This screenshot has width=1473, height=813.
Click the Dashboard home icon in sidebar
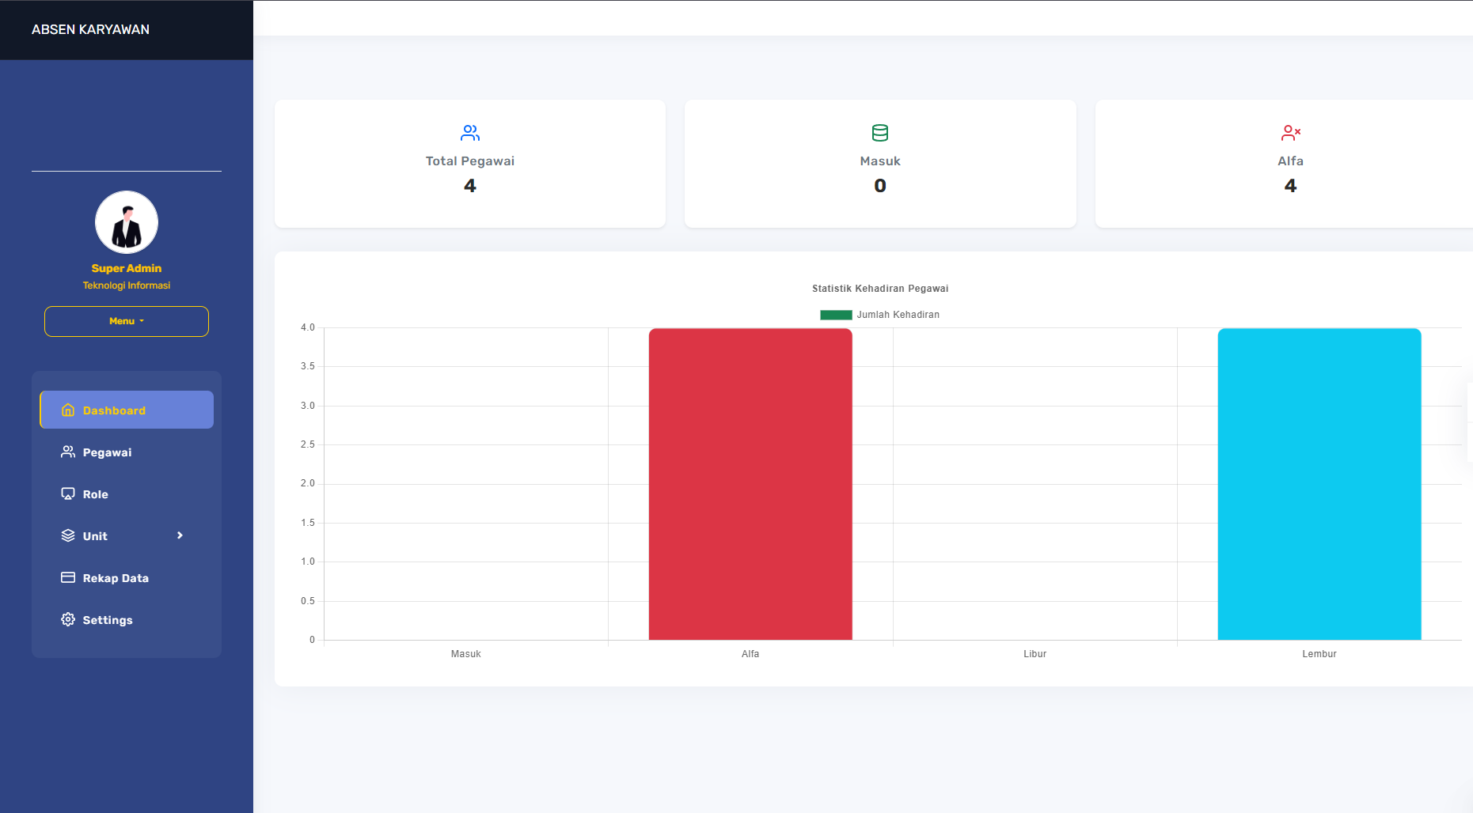coord(68,410)
